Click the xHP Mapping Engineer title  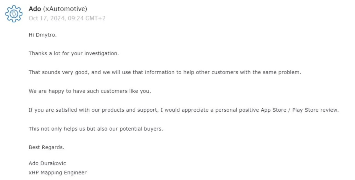pos(57,173)
